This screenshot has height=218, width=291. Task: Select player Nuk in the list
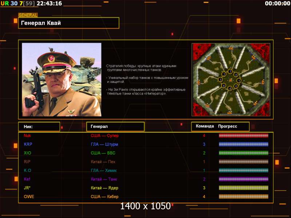pos(27,136)
